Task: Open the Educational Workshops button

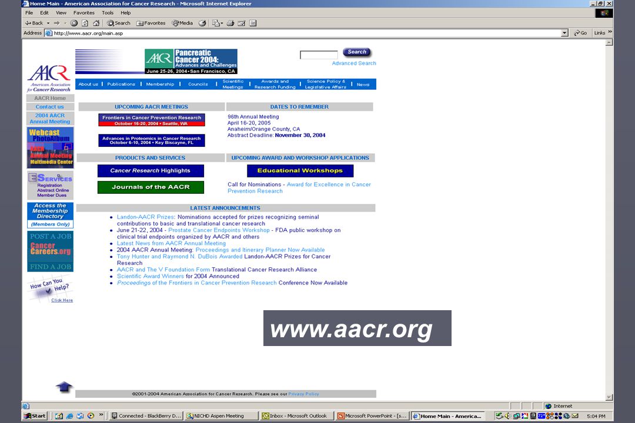Action: tap(300, 170)
